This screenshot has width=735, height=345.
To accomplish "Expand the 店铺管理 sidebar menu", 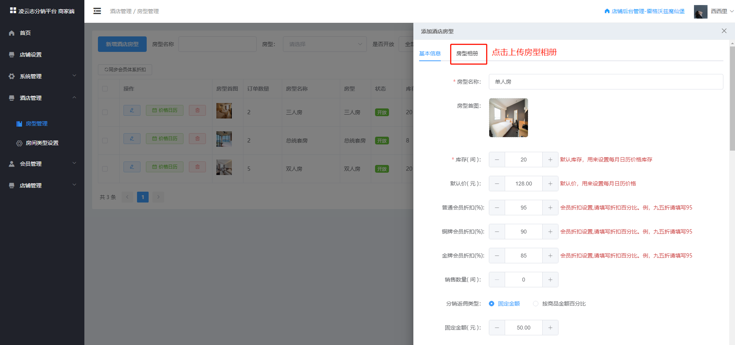I will 42,185.
